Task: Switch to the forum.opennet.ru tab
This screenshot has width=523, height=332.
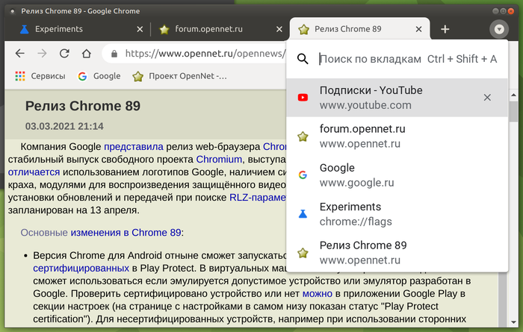Action: 220,29
